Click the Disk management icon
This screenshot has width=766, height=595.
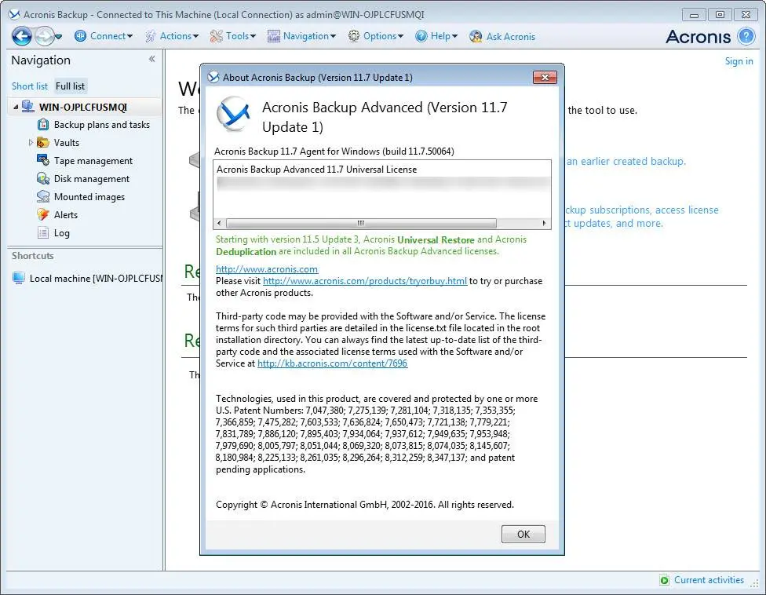pyautogui.click(x=43, y=179)
